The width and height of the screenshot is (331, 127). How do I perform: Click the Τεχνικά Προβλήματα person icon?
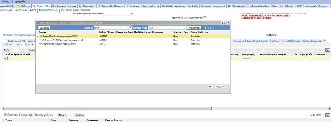tap(99, 6)
